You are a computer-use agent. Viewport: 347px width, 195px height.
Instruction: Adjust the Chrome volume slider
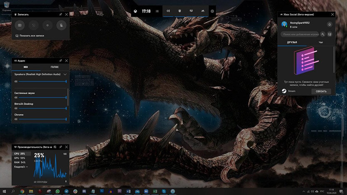(42, 119)
